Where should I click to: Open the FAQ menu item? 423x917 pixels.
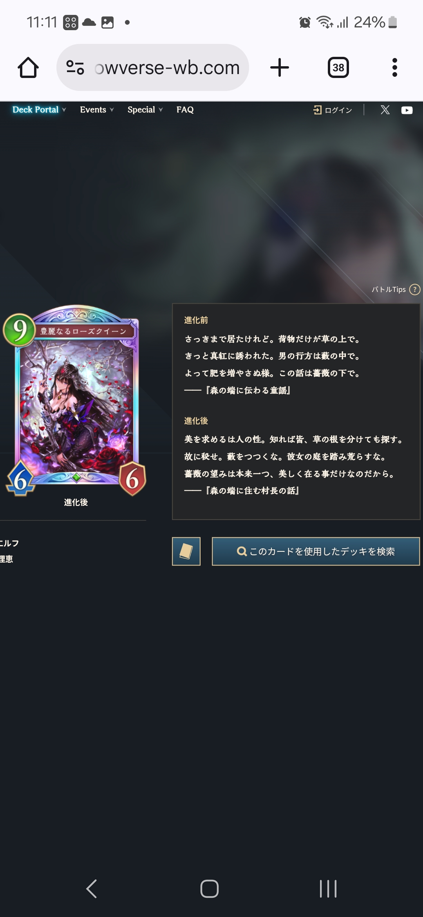pos(185,110)
